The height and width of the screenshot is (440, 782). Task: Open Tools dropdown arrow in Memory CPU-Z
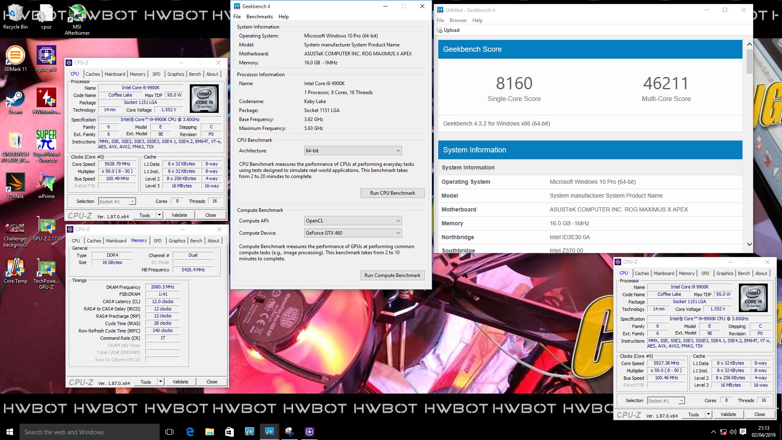160,382
